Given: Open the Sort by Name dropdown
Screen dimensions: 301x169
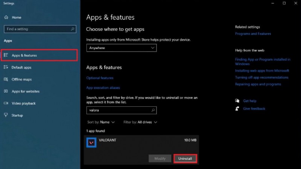Looking at the screenshot, I should pyautogui.click(x=101, y=122).
